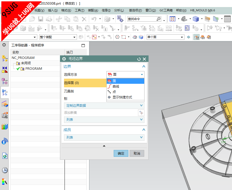Click the Undo arrow icon
Viewport: 232px width, 190px height.
(94, 19)
